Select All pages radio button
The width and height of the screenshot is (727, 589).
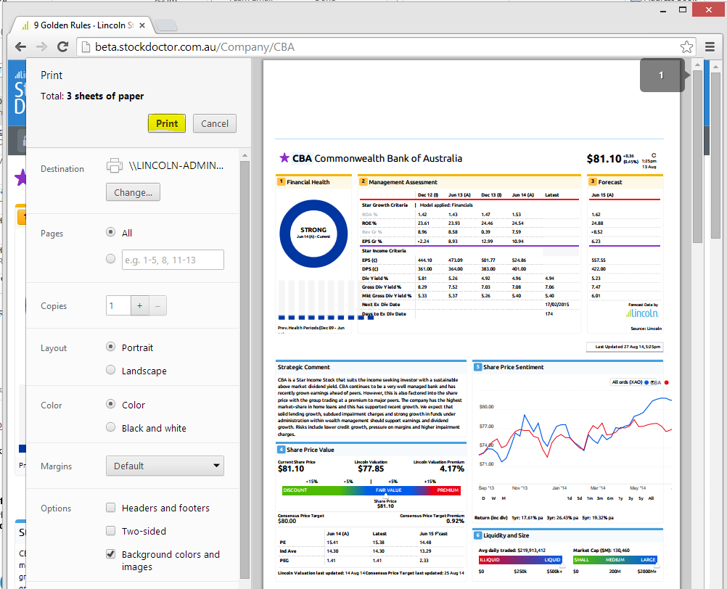point(110,232)
